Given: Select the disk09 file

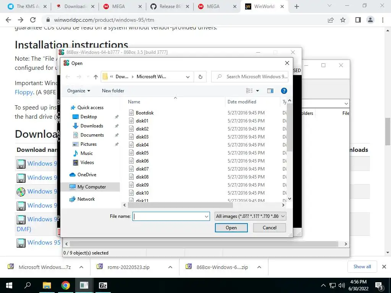Looking at the screenshot, I should 142,185.
